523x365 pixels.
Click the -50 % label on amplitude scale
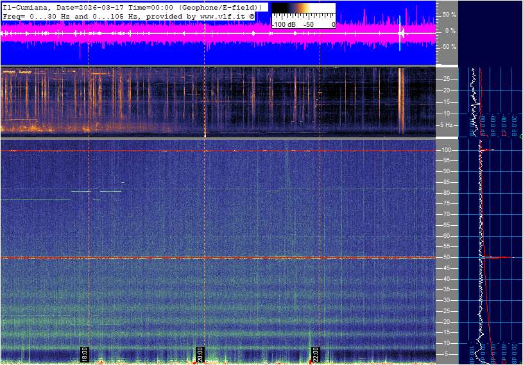[447, 47]
